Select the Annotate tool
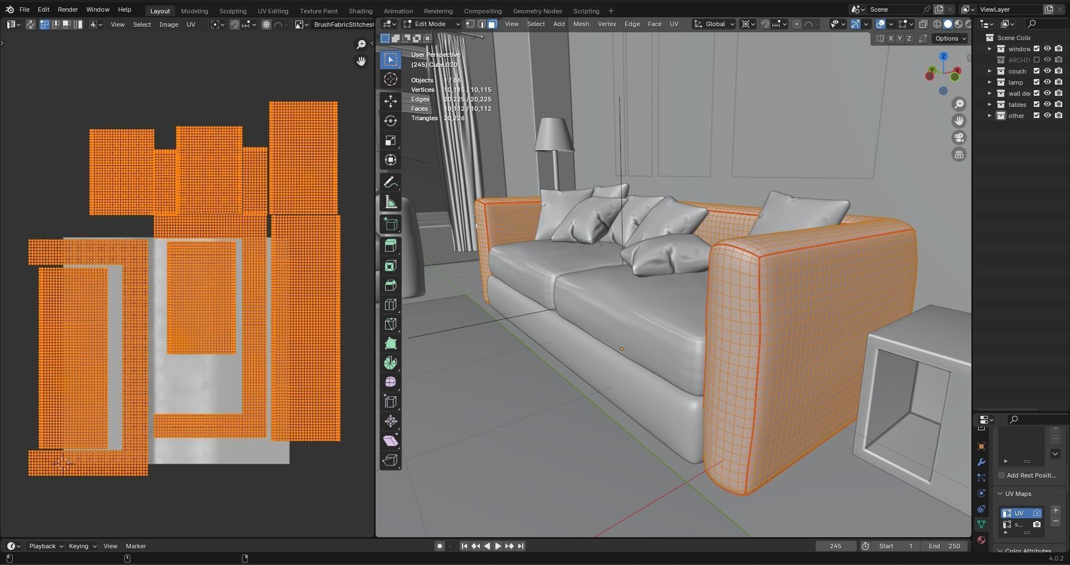1070x565 pixels. 391,182
